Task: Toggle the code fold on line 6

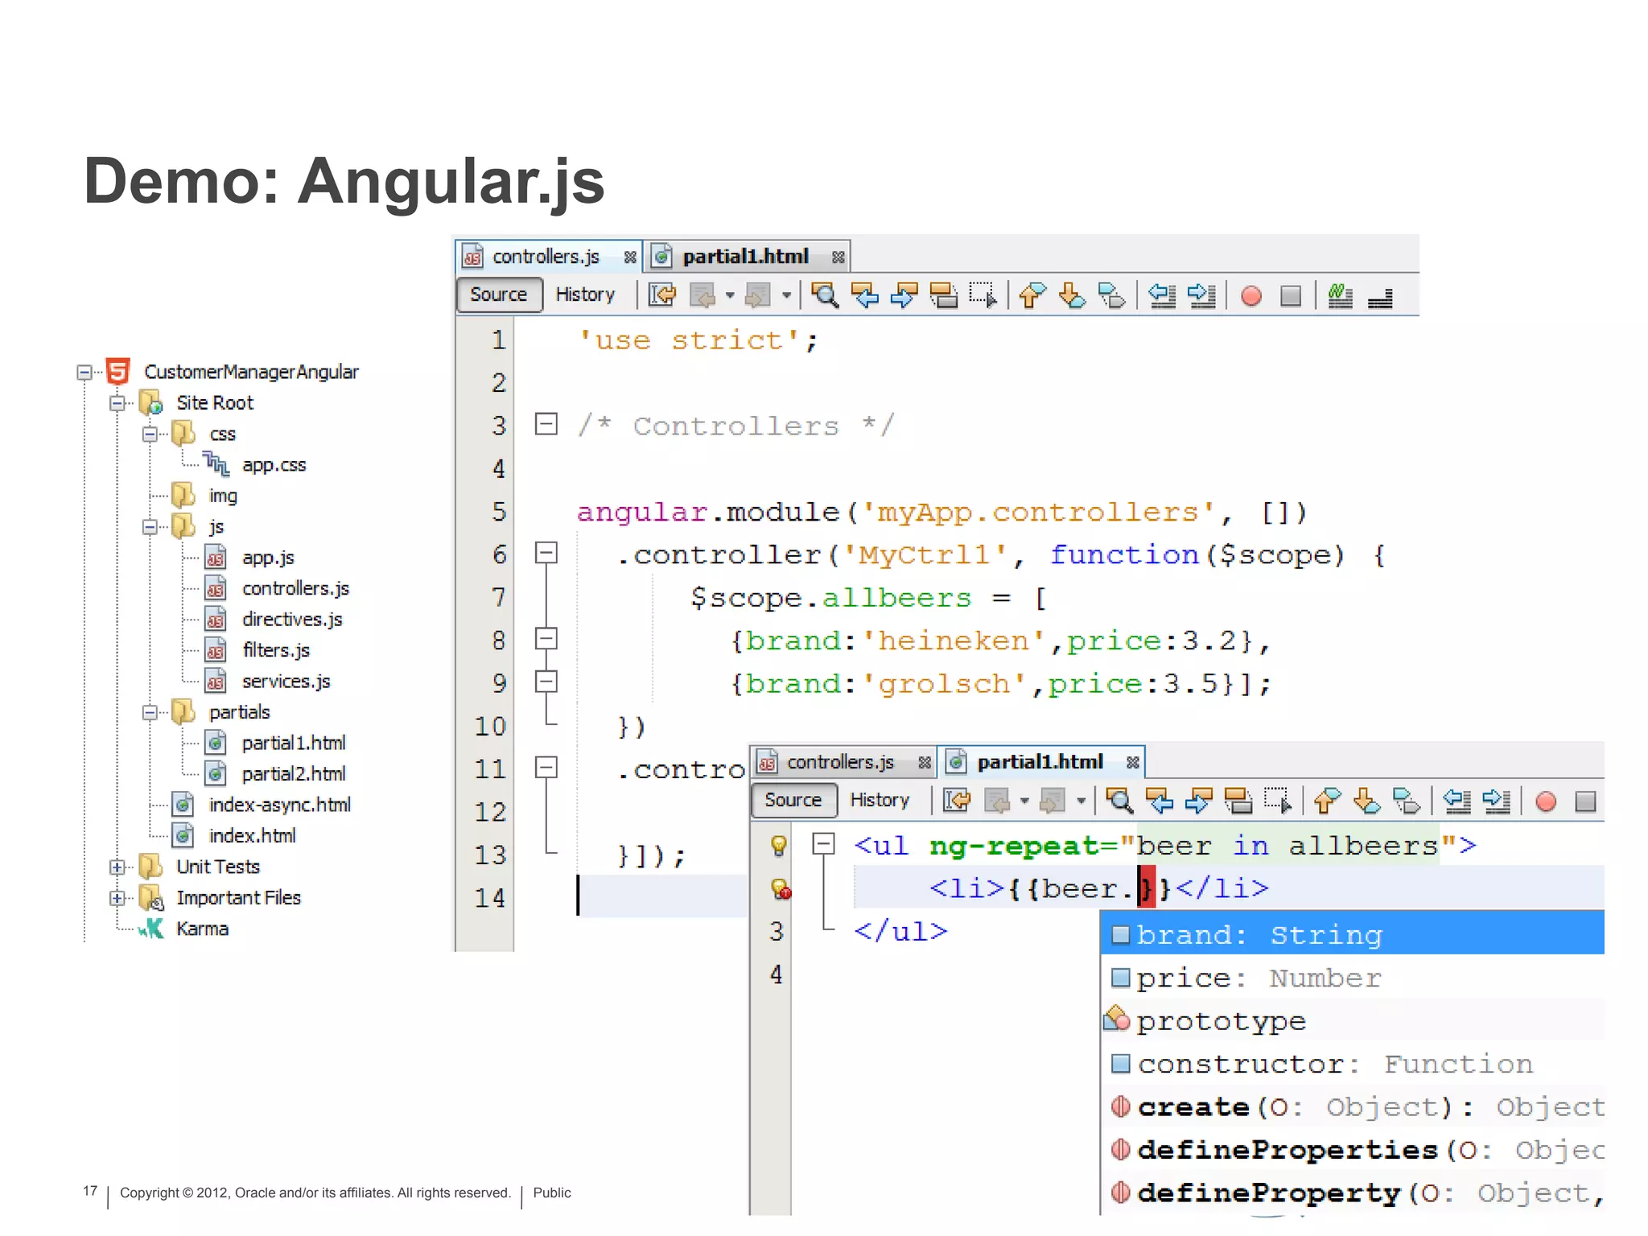Action: (546, 553)
